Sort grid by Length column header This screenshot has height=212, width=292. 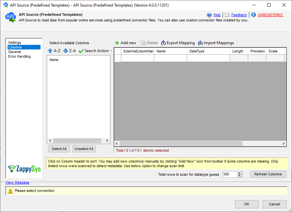[239, 51]
